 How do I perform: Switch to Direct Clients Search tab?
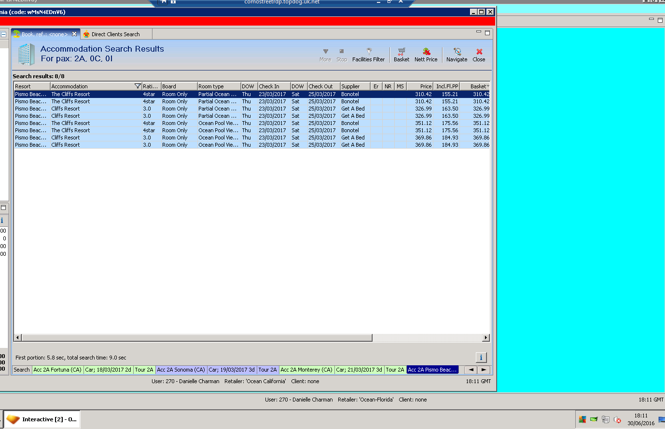click(x=115, y=34)
